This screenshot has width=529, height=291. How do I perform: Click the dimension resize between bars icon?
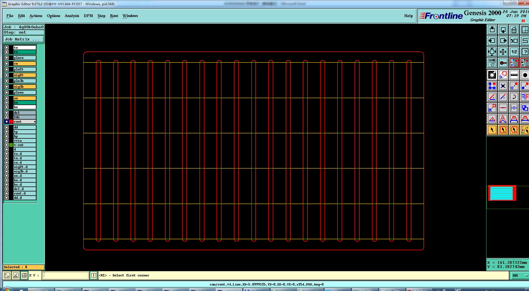[514, 108]
